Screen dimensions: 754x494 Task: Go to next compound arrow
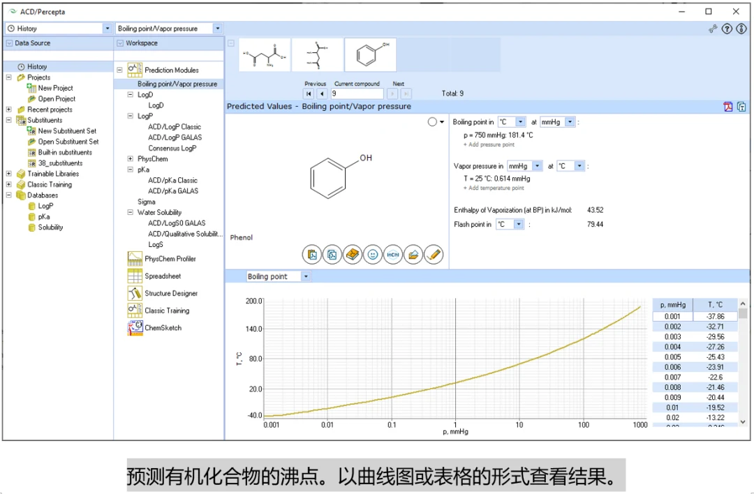[392, 93]
